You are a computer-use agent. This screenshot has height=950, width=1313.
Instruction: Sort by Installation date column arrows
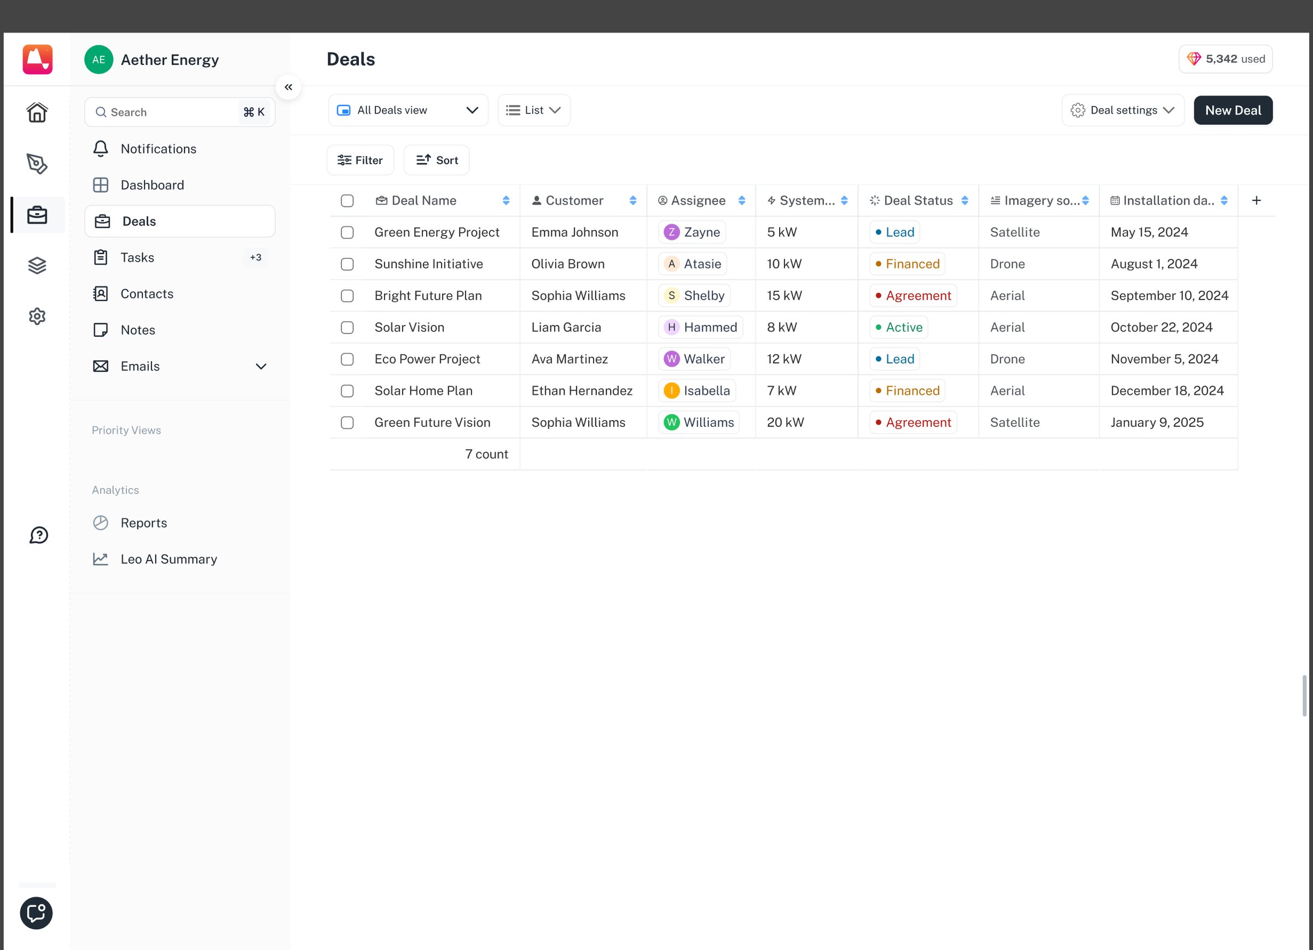1224,200
